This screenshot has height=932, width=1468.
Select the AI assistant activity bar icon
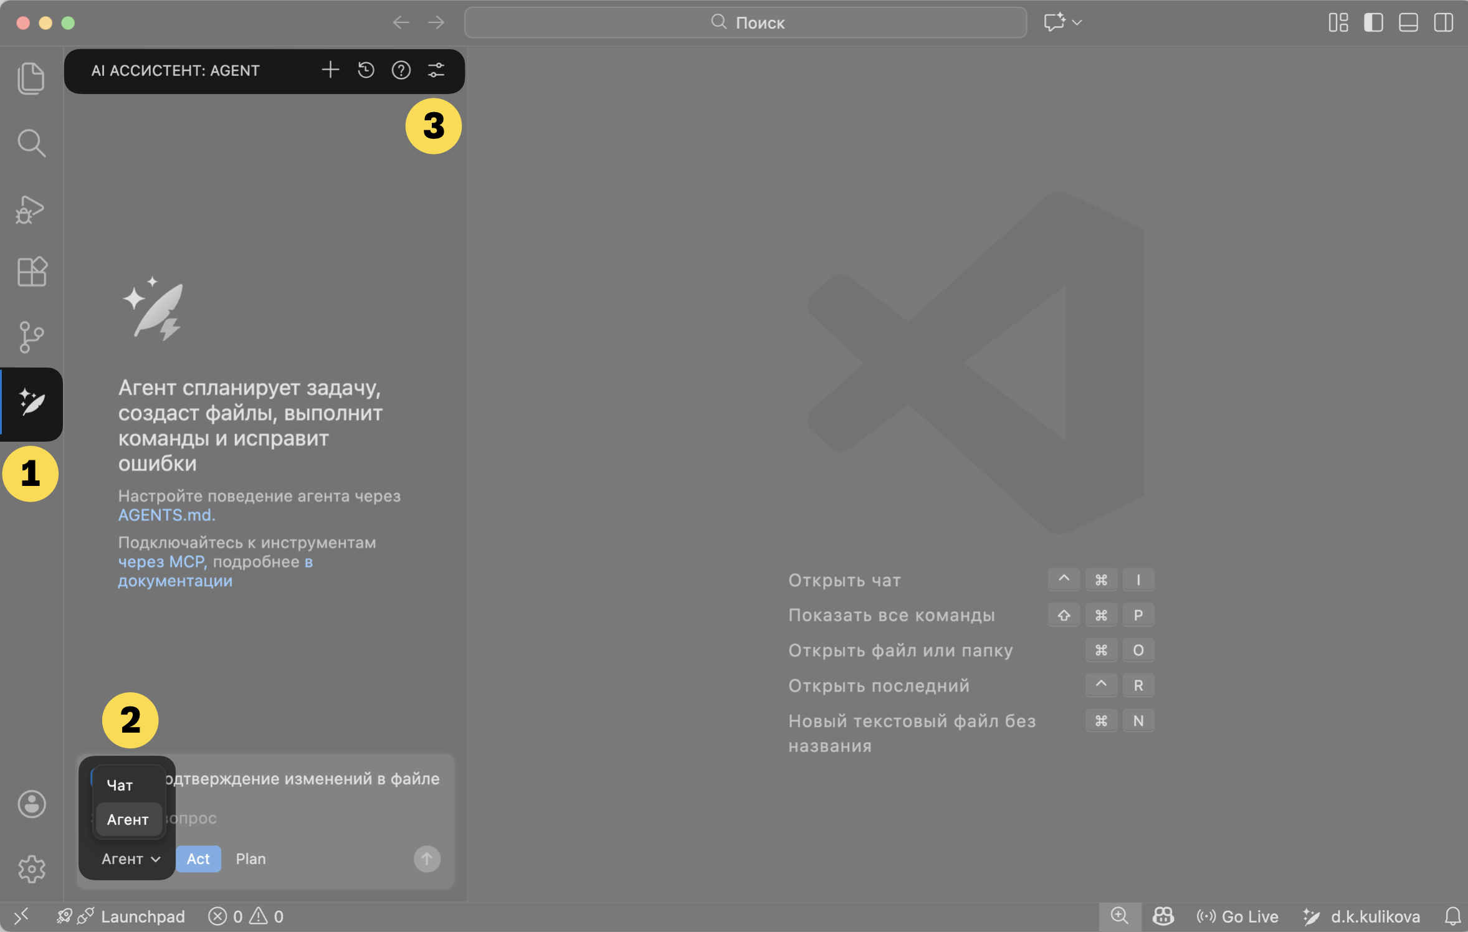click(x=31, y=403)
